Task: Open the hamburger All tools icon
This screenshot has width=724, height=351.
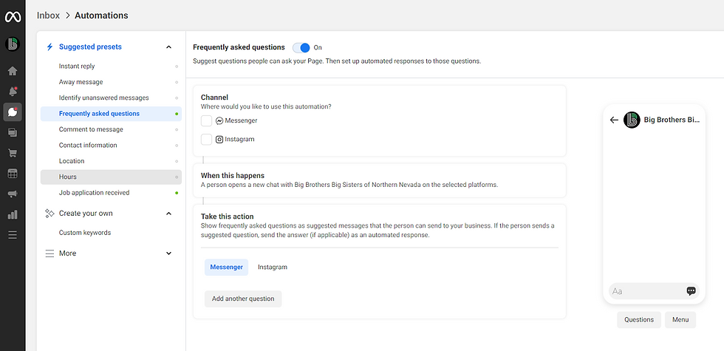Action: coord(13,235)
